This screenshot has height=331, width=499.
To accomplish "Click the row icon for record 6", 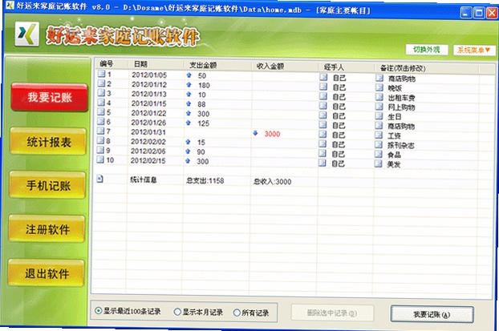I will pyautogui.click(x=101, y=122).
